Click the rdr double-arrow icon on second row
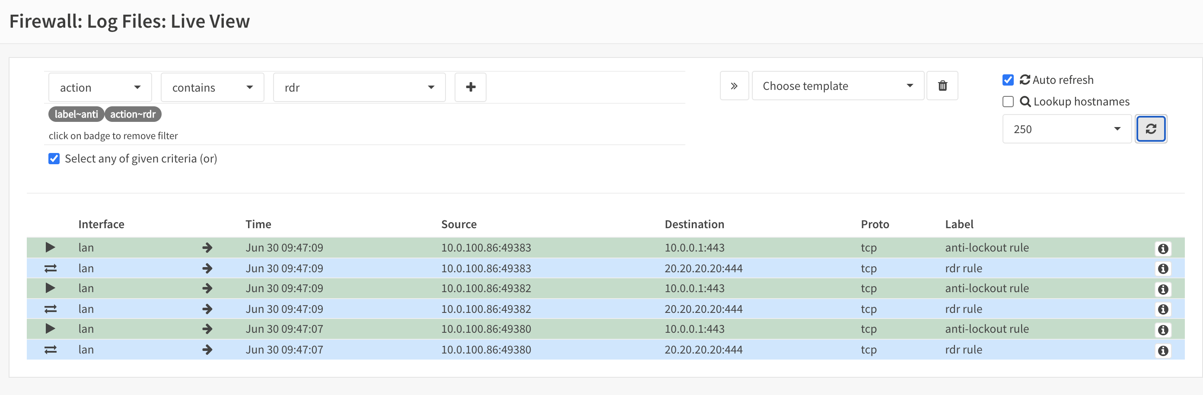Screen dimensions: 1203x395 point(50,268)
